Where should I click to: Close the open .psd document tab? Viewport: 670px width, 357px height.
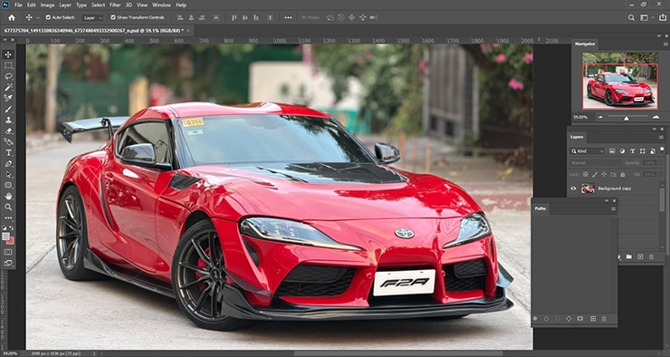click(x=188, y=31)
